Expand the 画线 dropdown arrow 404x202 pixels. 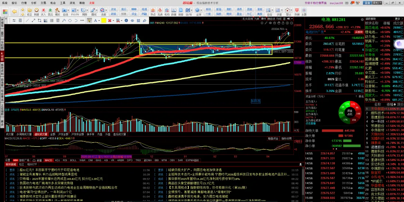[97, 10]
